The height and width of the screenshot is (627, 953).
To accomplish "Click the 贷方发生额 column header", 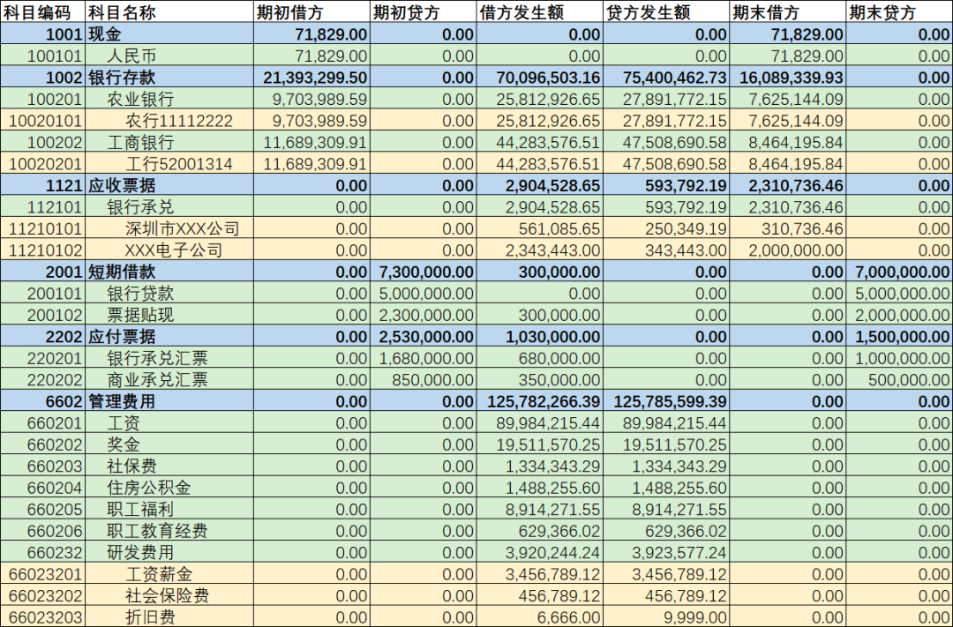I will point(666,12).
